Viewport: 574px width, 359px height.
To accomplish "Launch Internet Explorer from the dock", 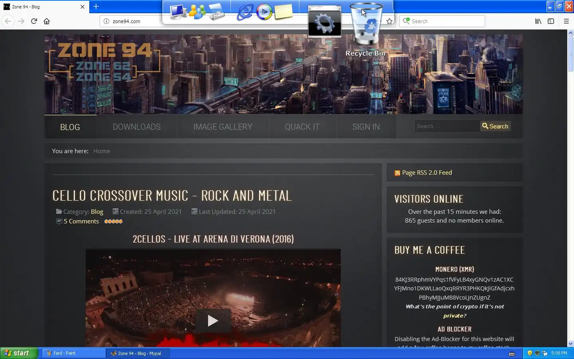I will (x=245, y=12).
